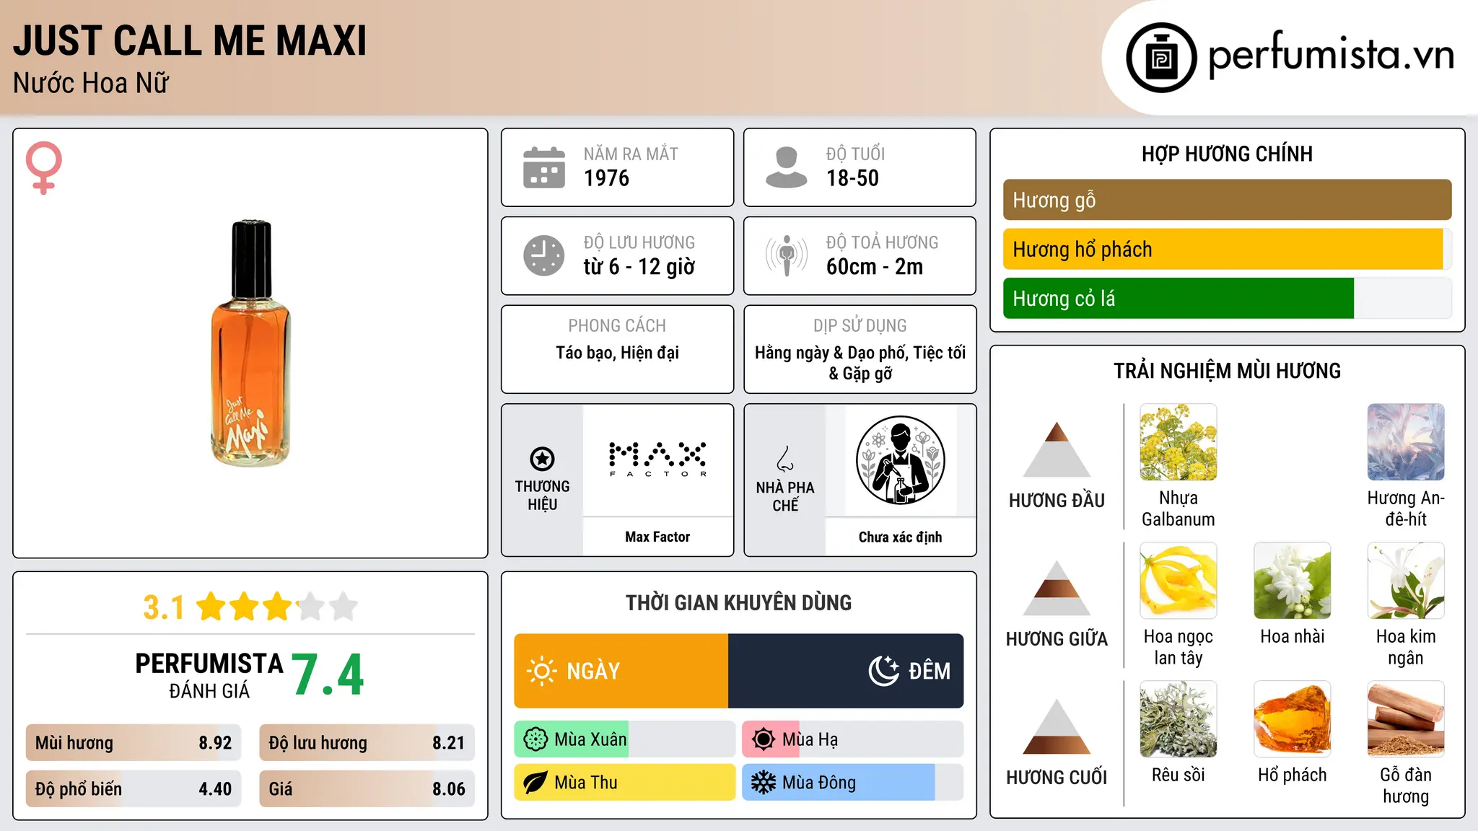This screenshot has height=831, width=1478.
Task: Click the Độ lưu hương 8.21 score
Action: 367,742
